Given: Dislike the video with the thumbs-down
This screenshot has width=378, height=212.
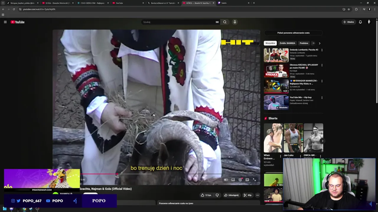Looking at the screenshot, I should [217, 195].
